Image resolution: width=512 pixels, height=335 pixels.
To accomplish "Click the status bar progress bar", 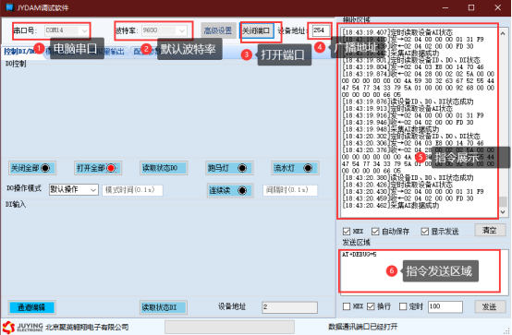I will coord(229,327).
